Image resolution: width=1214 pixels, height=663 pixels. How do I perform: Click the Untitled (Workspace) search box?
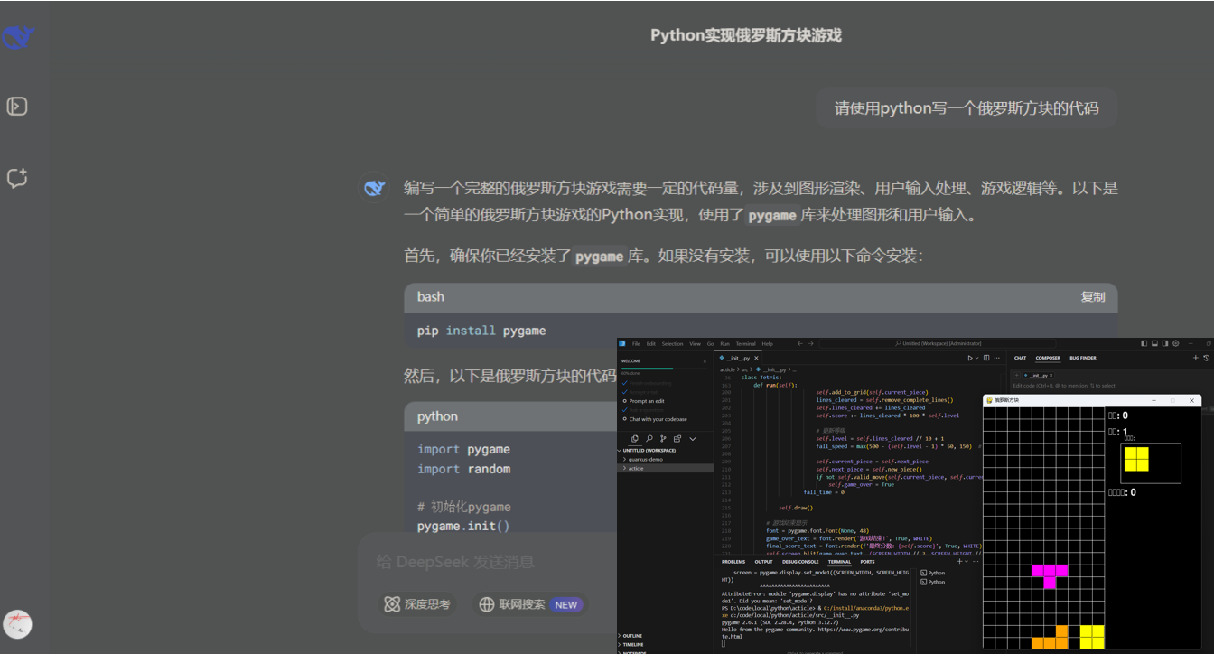(939, 343)
